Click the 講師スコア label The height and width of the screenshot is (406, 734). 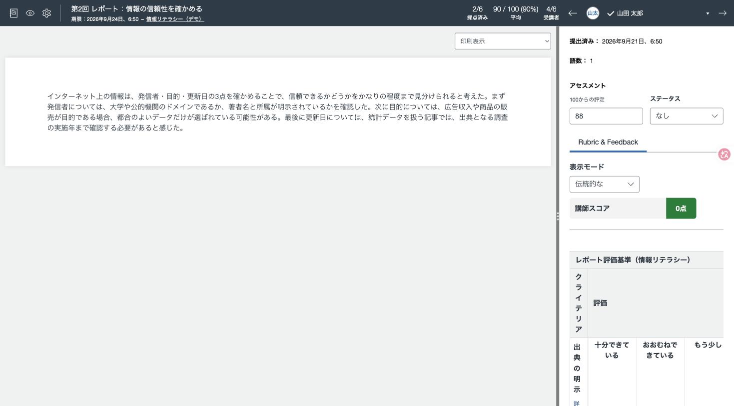coord(592,208)
